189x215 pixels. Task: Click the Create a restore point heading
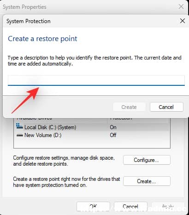[x=42, y=39]
